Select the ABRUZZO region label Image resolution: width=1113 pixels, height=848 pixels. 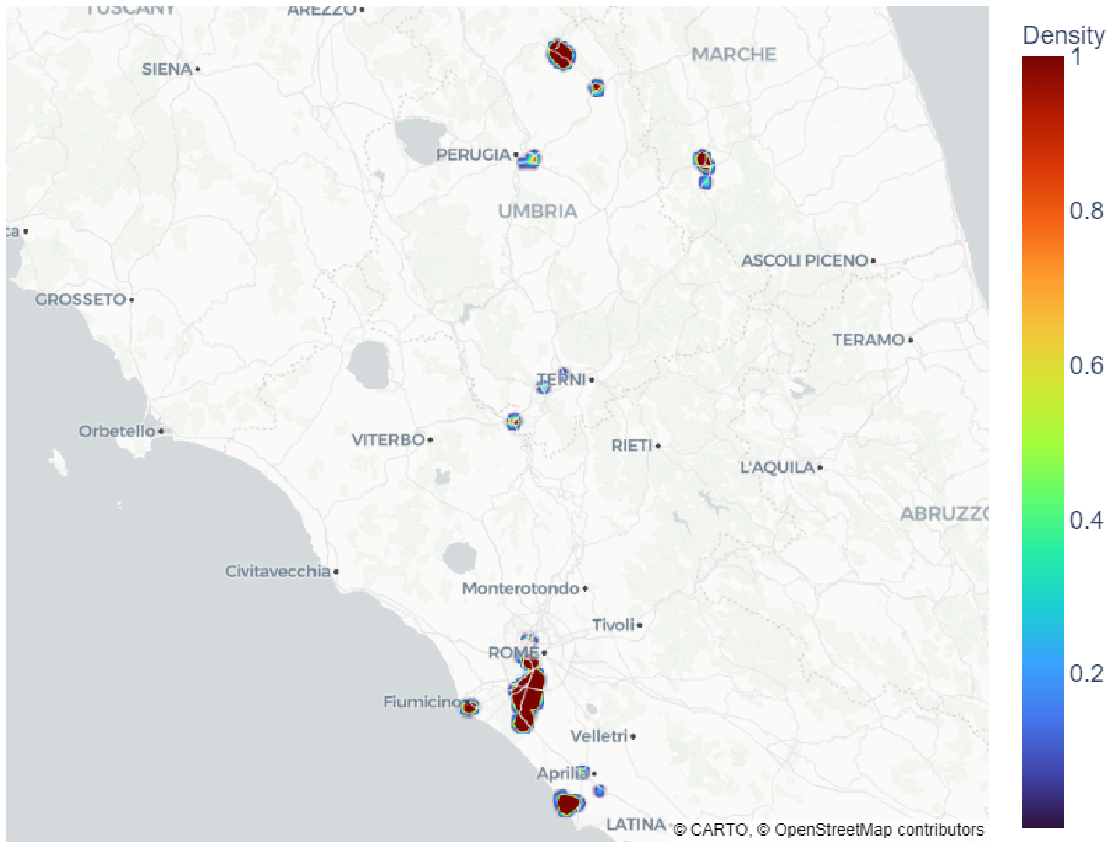pos(944,513)
